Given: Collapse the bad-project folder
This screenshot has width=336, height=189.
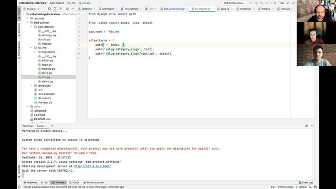Looking at the screenshot, I should point(27,23).
